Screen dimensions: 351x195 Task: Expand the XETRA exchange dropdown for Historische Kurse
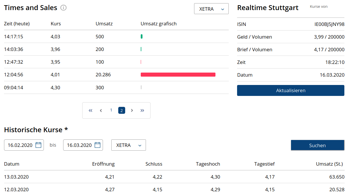pyautogui.click(x=128, y=145)
